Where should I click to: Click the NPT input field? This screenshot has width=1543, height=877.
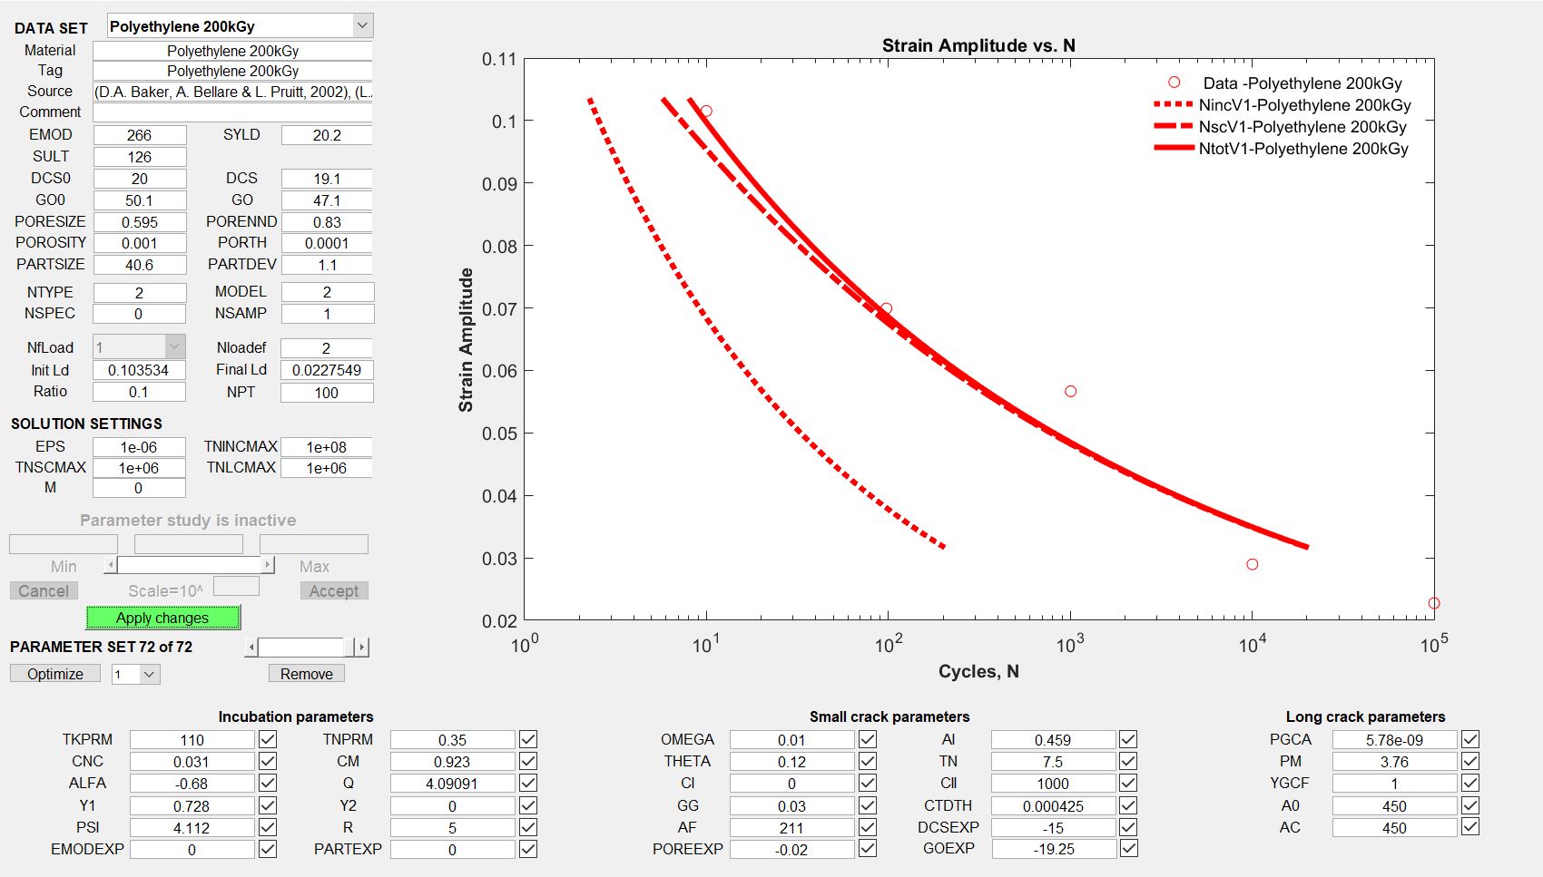(x=327, y=393)
